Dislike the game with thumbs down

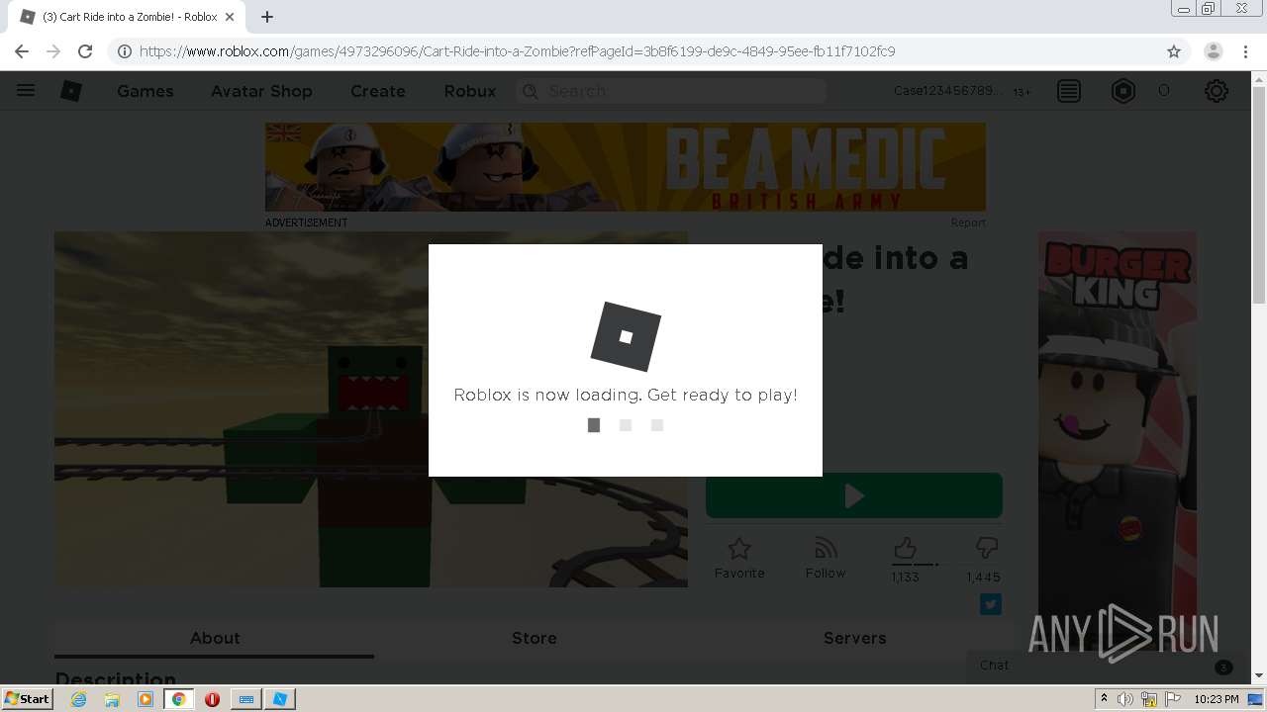click(x=986, y=548)
